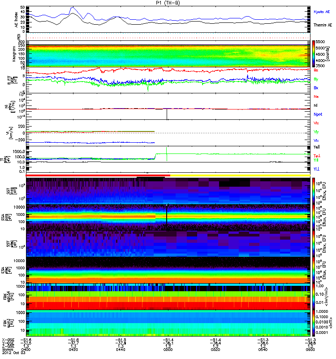Screen dimensions: 336x359
Task: Click the 2012 Oct 03 date label
Action: pyautogui.click(x=14, y=353)
